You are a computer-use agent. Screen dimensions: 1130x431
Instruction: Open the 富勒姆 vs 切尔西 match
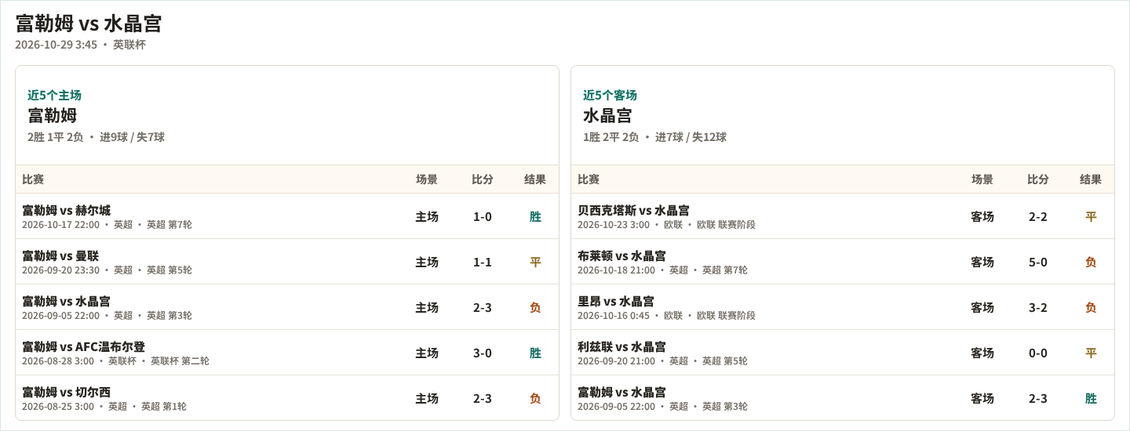[67, 392]
